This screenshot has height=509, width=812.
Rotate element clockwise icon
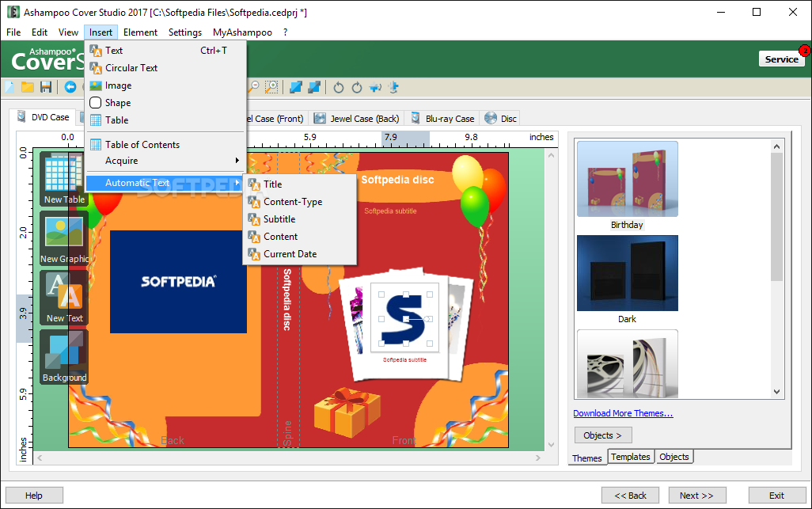(357, 88)
